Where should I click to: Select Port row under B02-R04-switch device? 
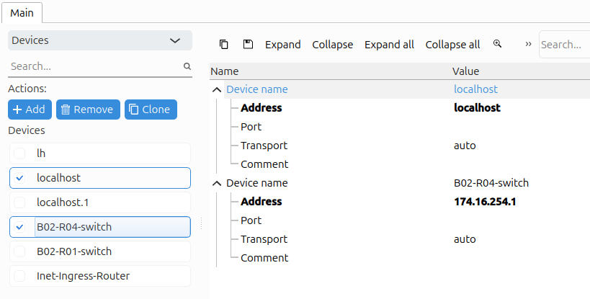tap(251, 220)
